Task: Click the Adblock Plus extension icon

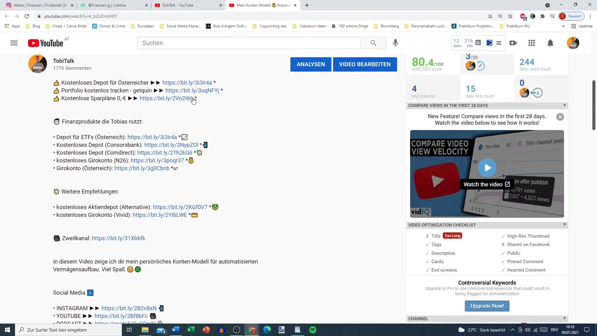Action: [523, 16]
